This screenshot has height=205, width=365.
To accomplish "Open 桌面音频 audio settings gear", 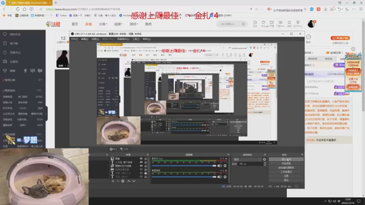I will click(225, 177).
